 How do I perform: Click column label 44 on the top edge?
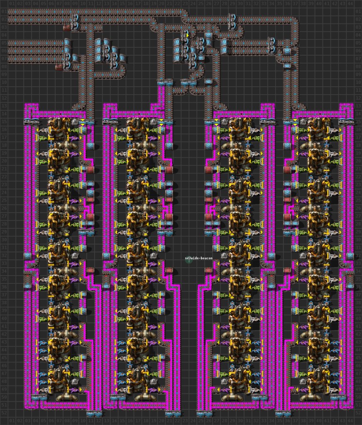click(x=350, y=4)
